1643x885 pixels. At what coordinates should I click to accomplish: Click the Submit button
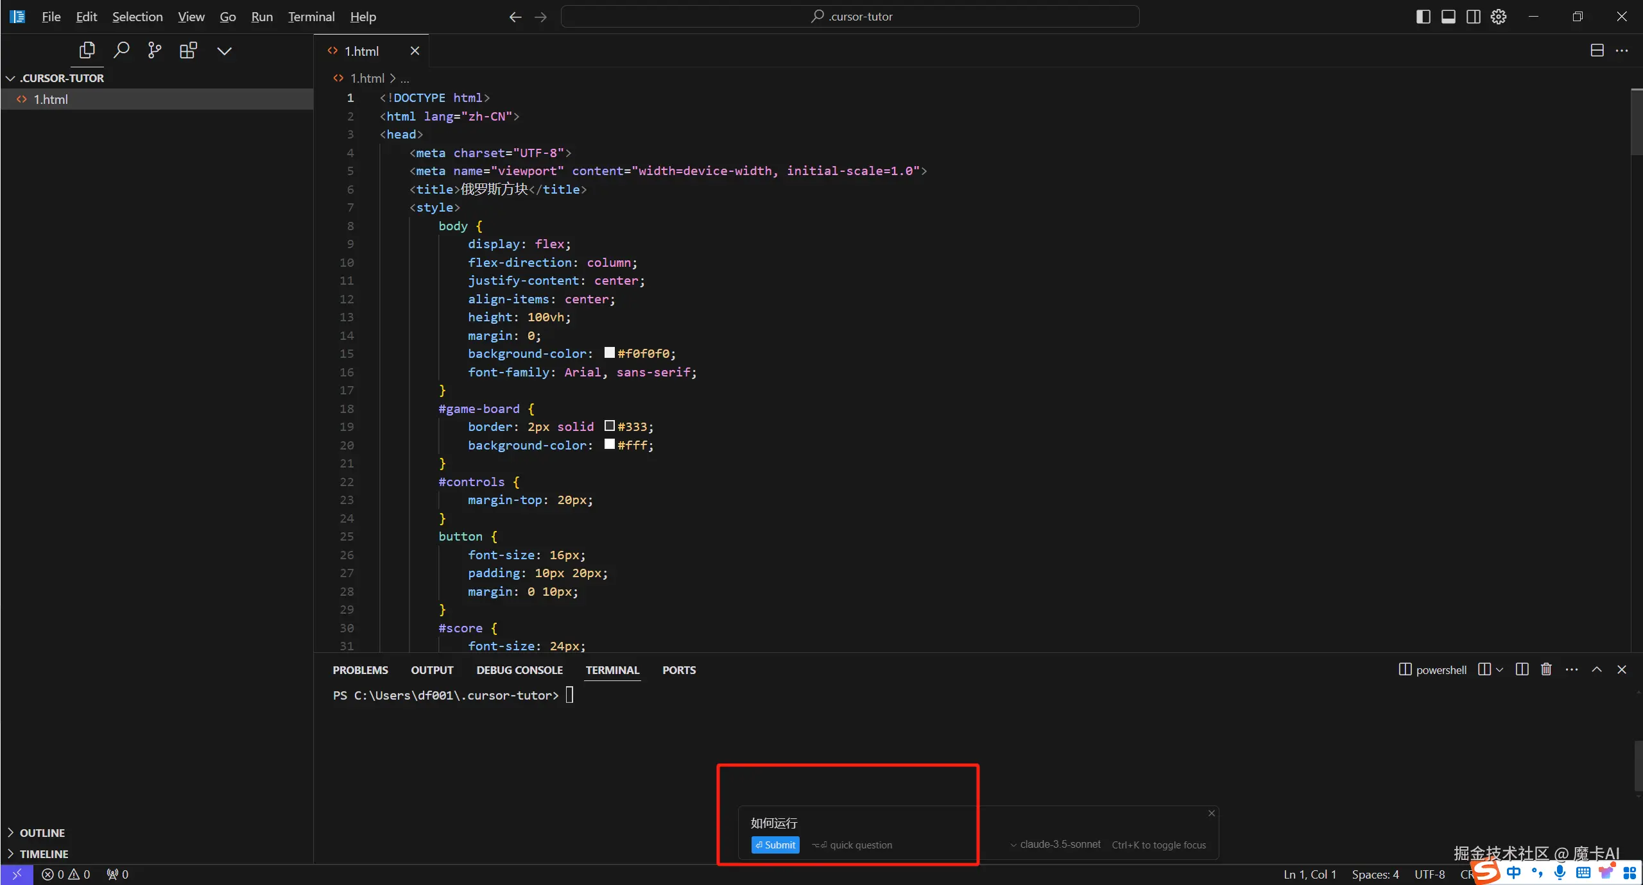point(775,845)
